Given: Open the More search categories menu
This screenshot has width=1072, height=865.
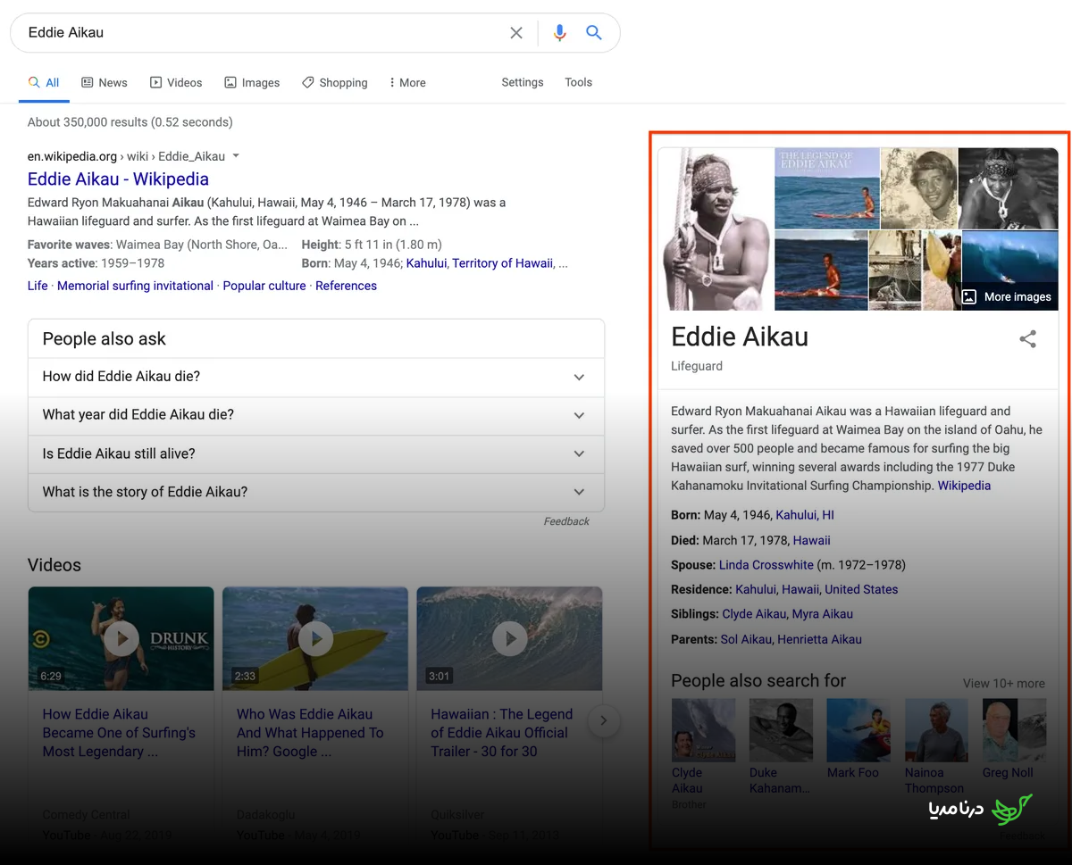Looking at the screenshot, I should 407,82.
